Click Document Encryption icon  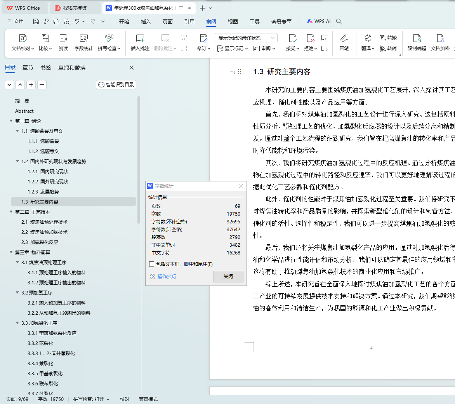pyautogui.click(x=440, y=42)
